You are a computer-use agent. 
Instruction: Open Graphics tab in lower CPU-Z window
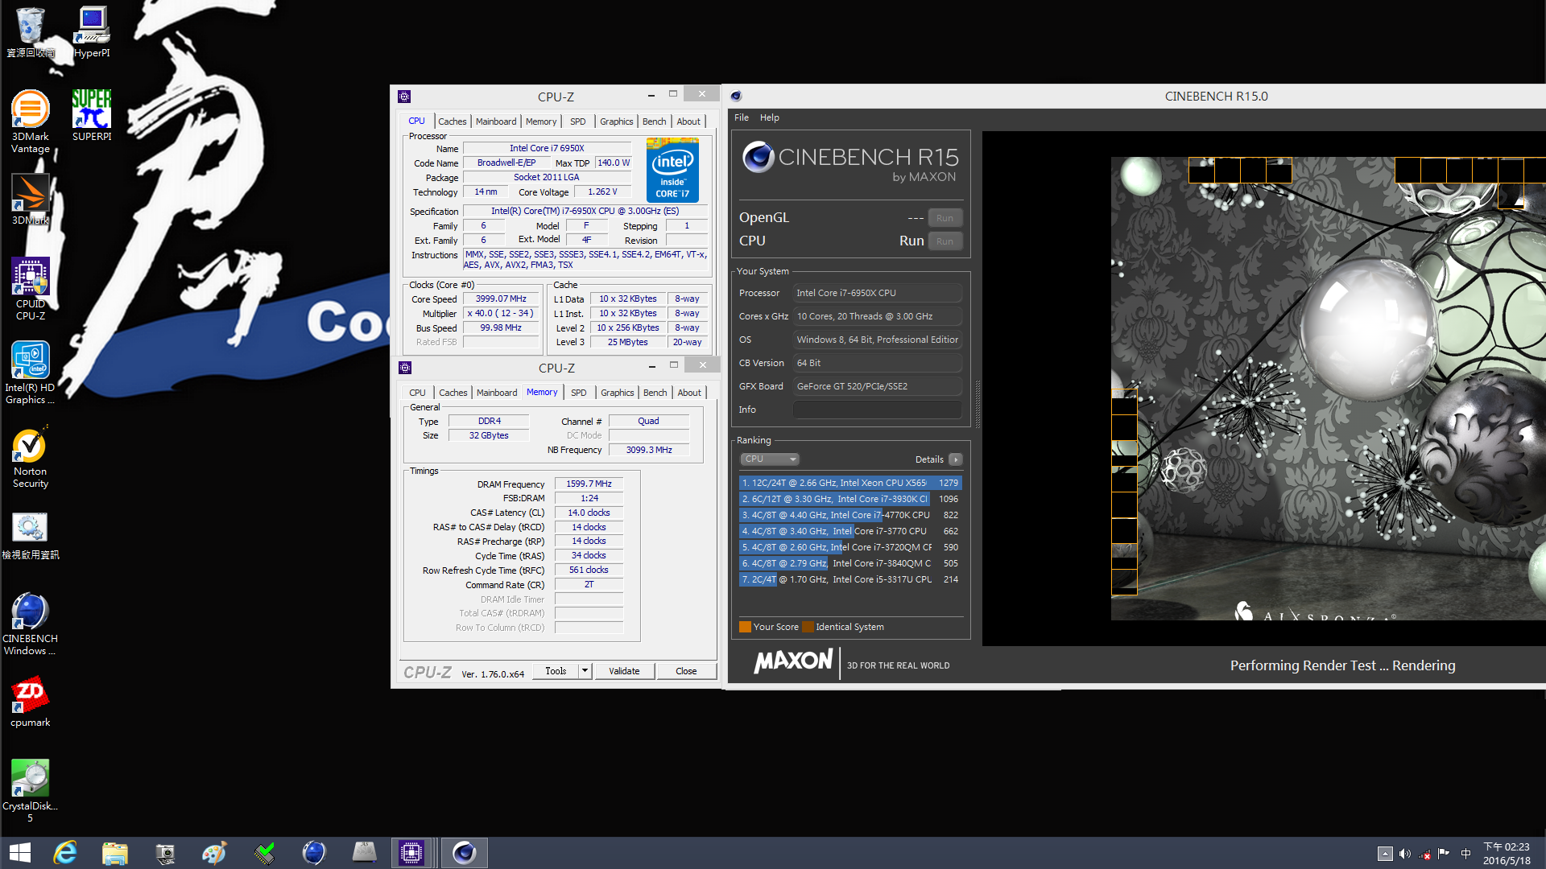coord(618,393)
